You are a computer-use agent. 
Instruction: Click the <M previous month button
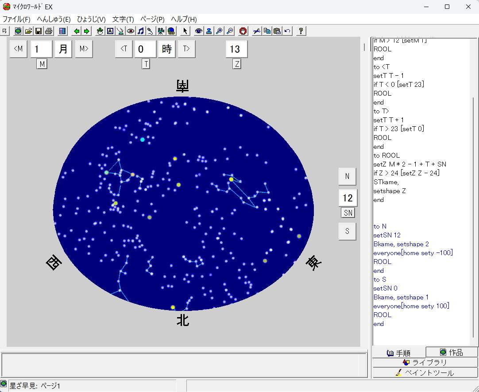pos(18,49)
